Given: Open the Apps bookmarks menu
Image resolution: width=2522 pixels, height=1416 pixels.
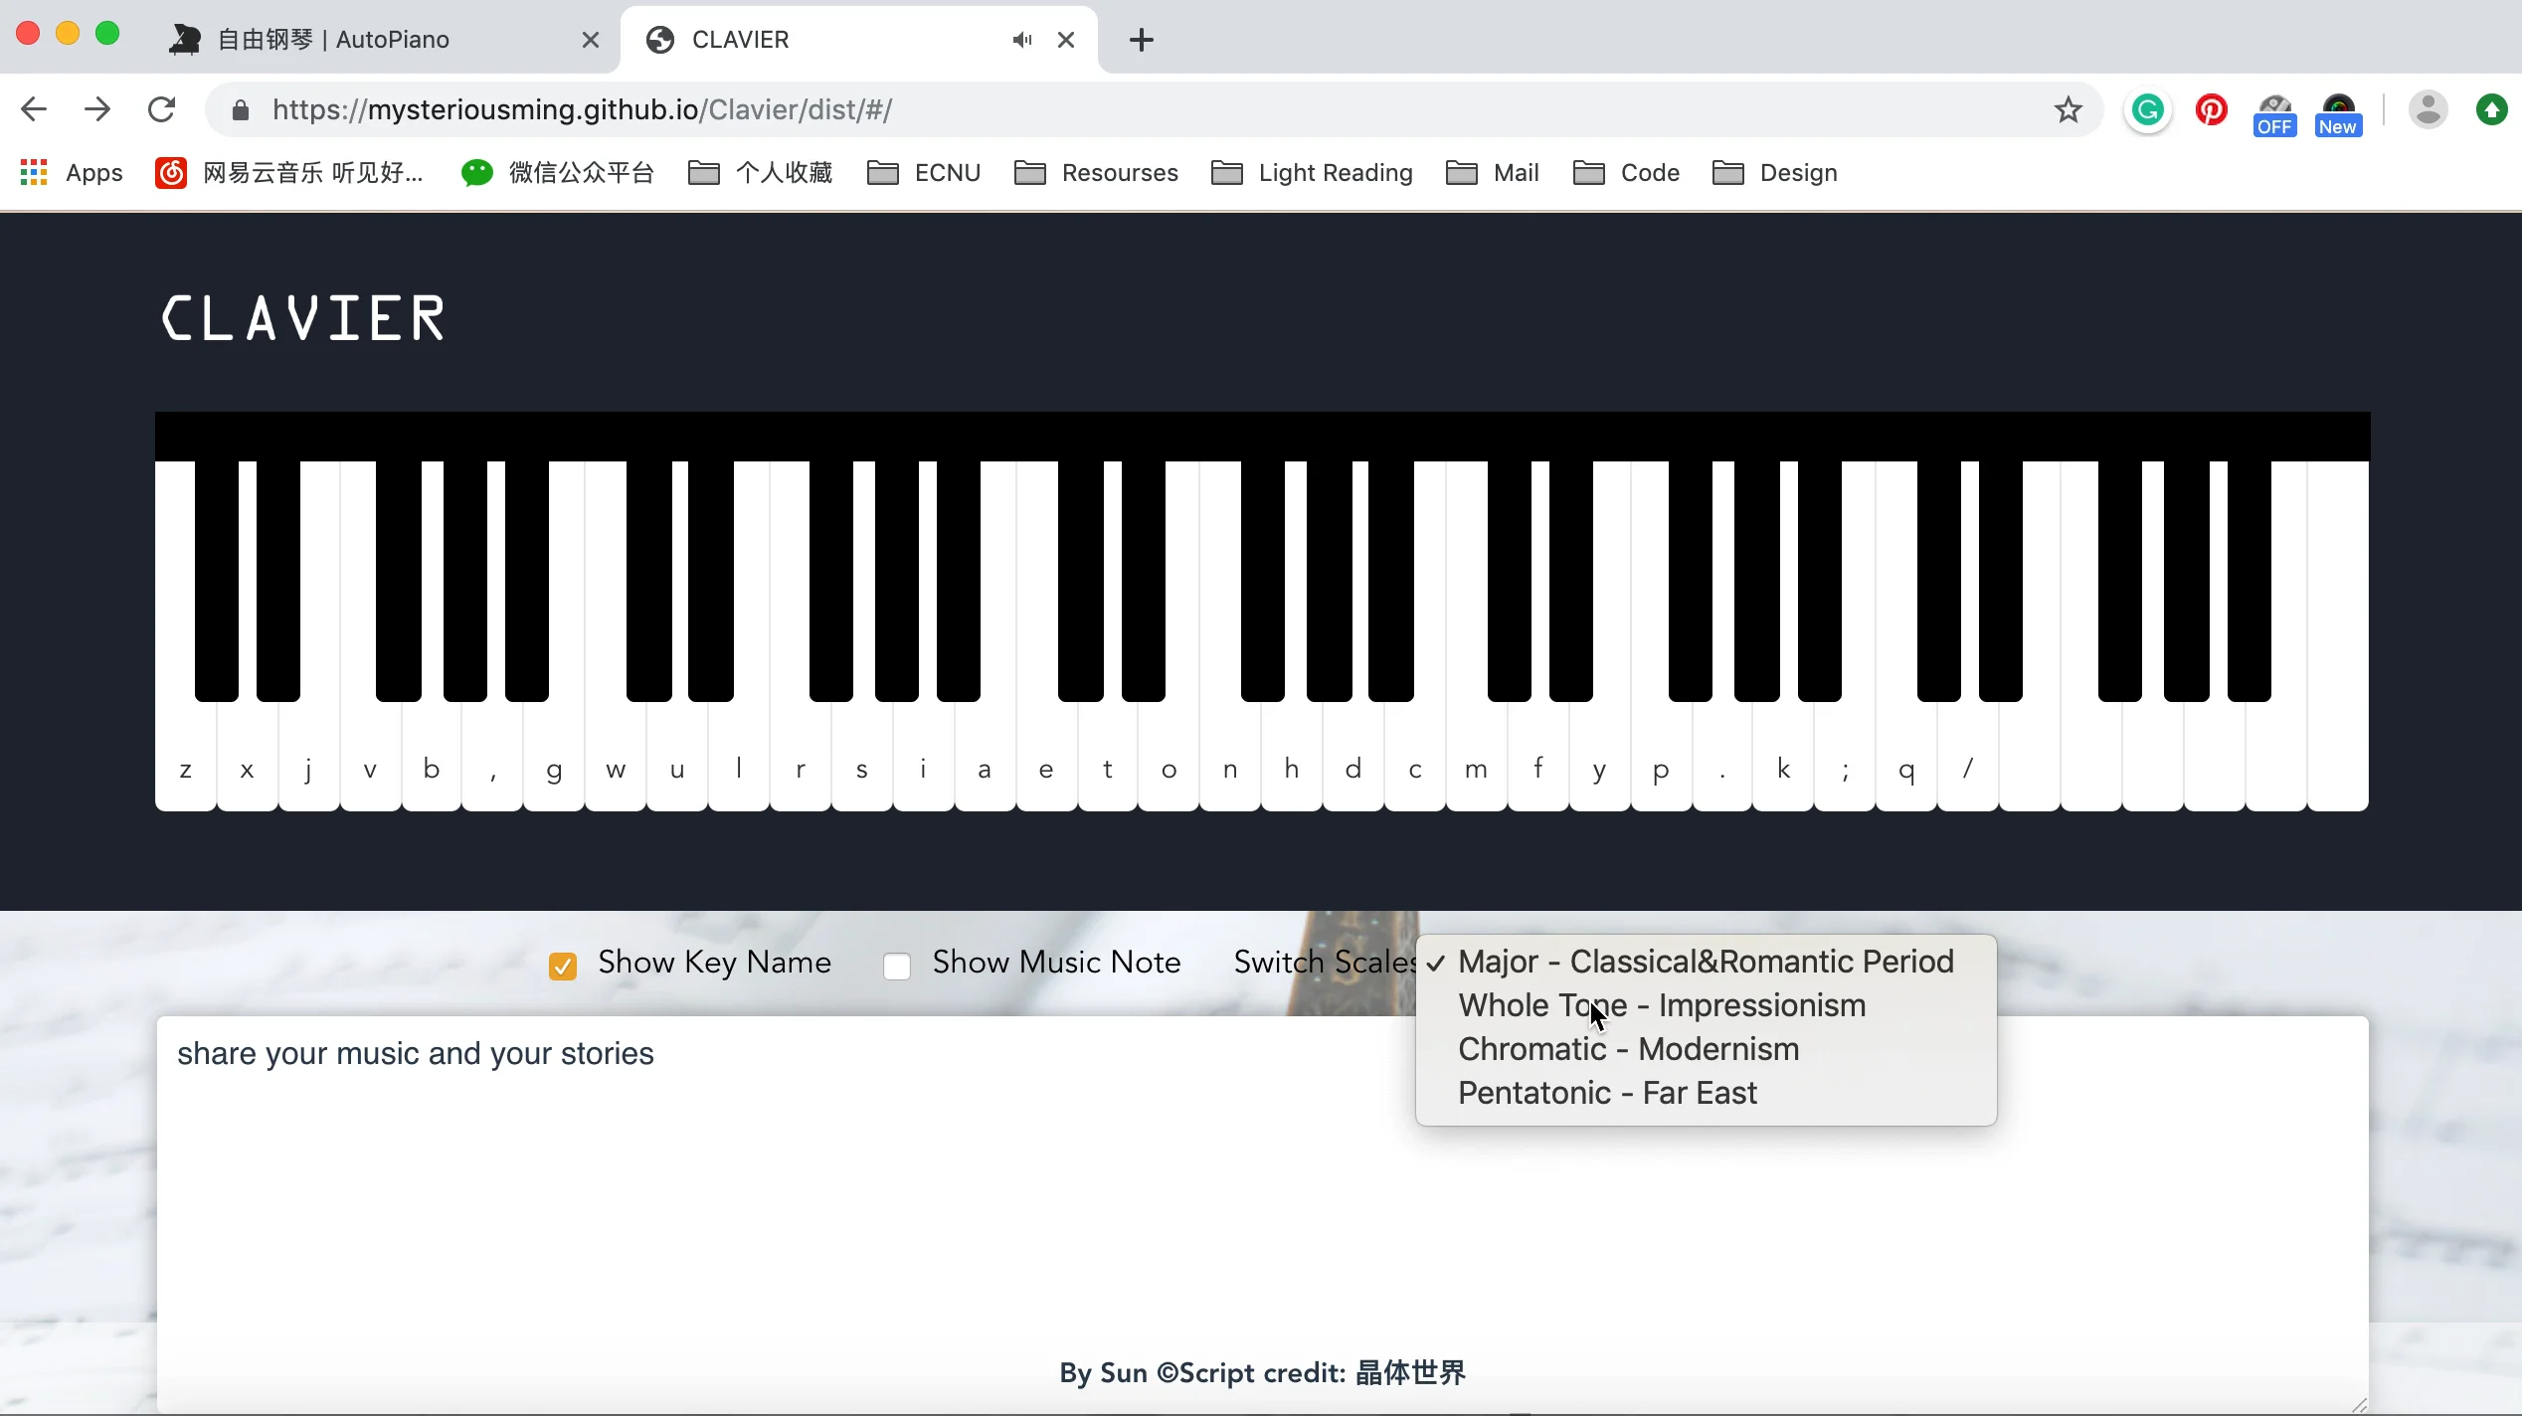Looking at the screenshot, I should pyautogui.click(x=69, y=172).
